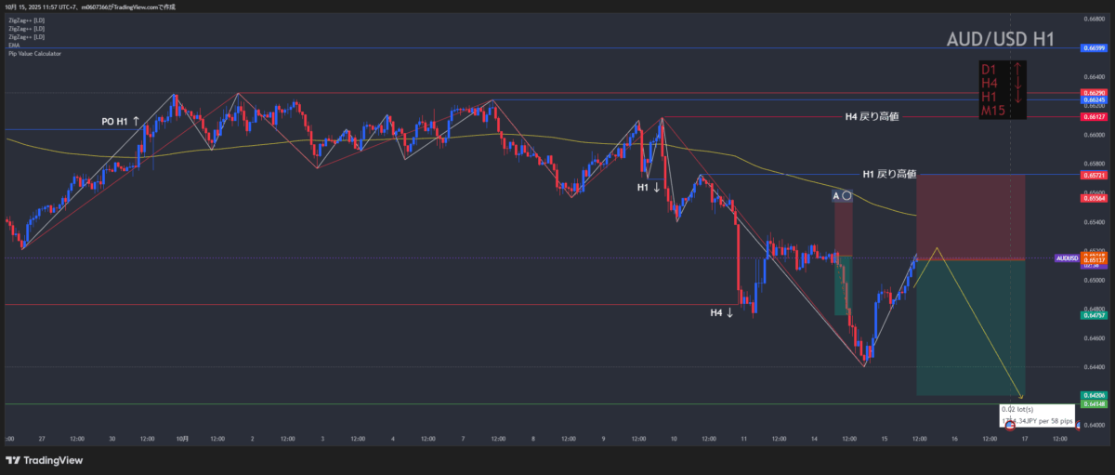Click the D1 H4 H1 M15 trend table

[x=1003, y=90]
